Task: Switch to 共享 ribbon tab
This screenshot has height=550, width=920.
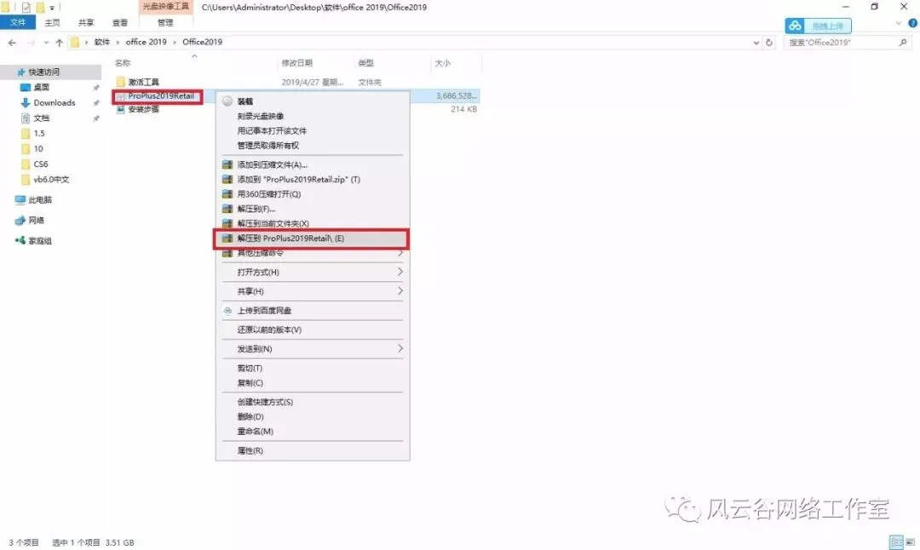Action: [86, 22]
